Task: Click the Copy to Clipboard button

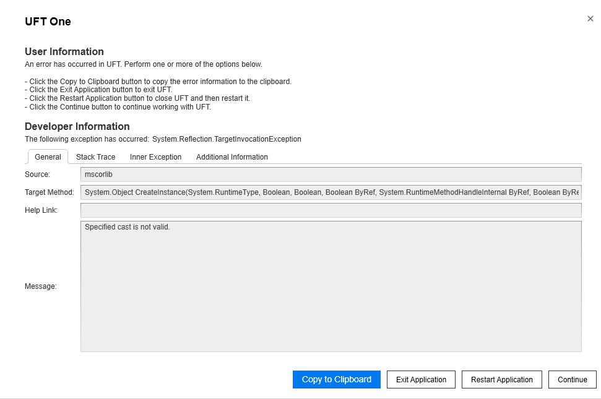Action: coord(337,379)
